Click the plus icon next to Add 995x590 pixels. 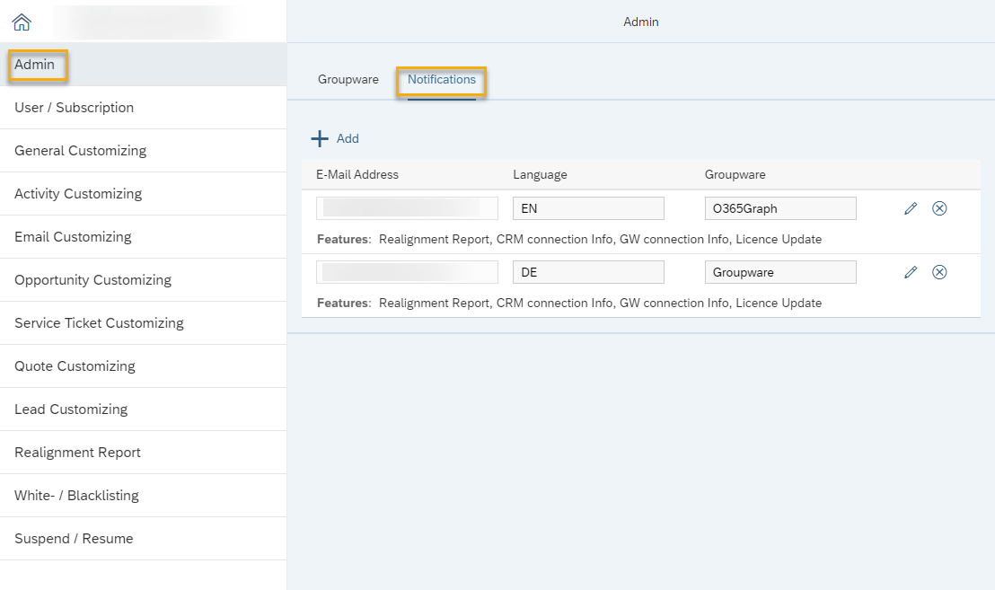[x=320, y=138]
